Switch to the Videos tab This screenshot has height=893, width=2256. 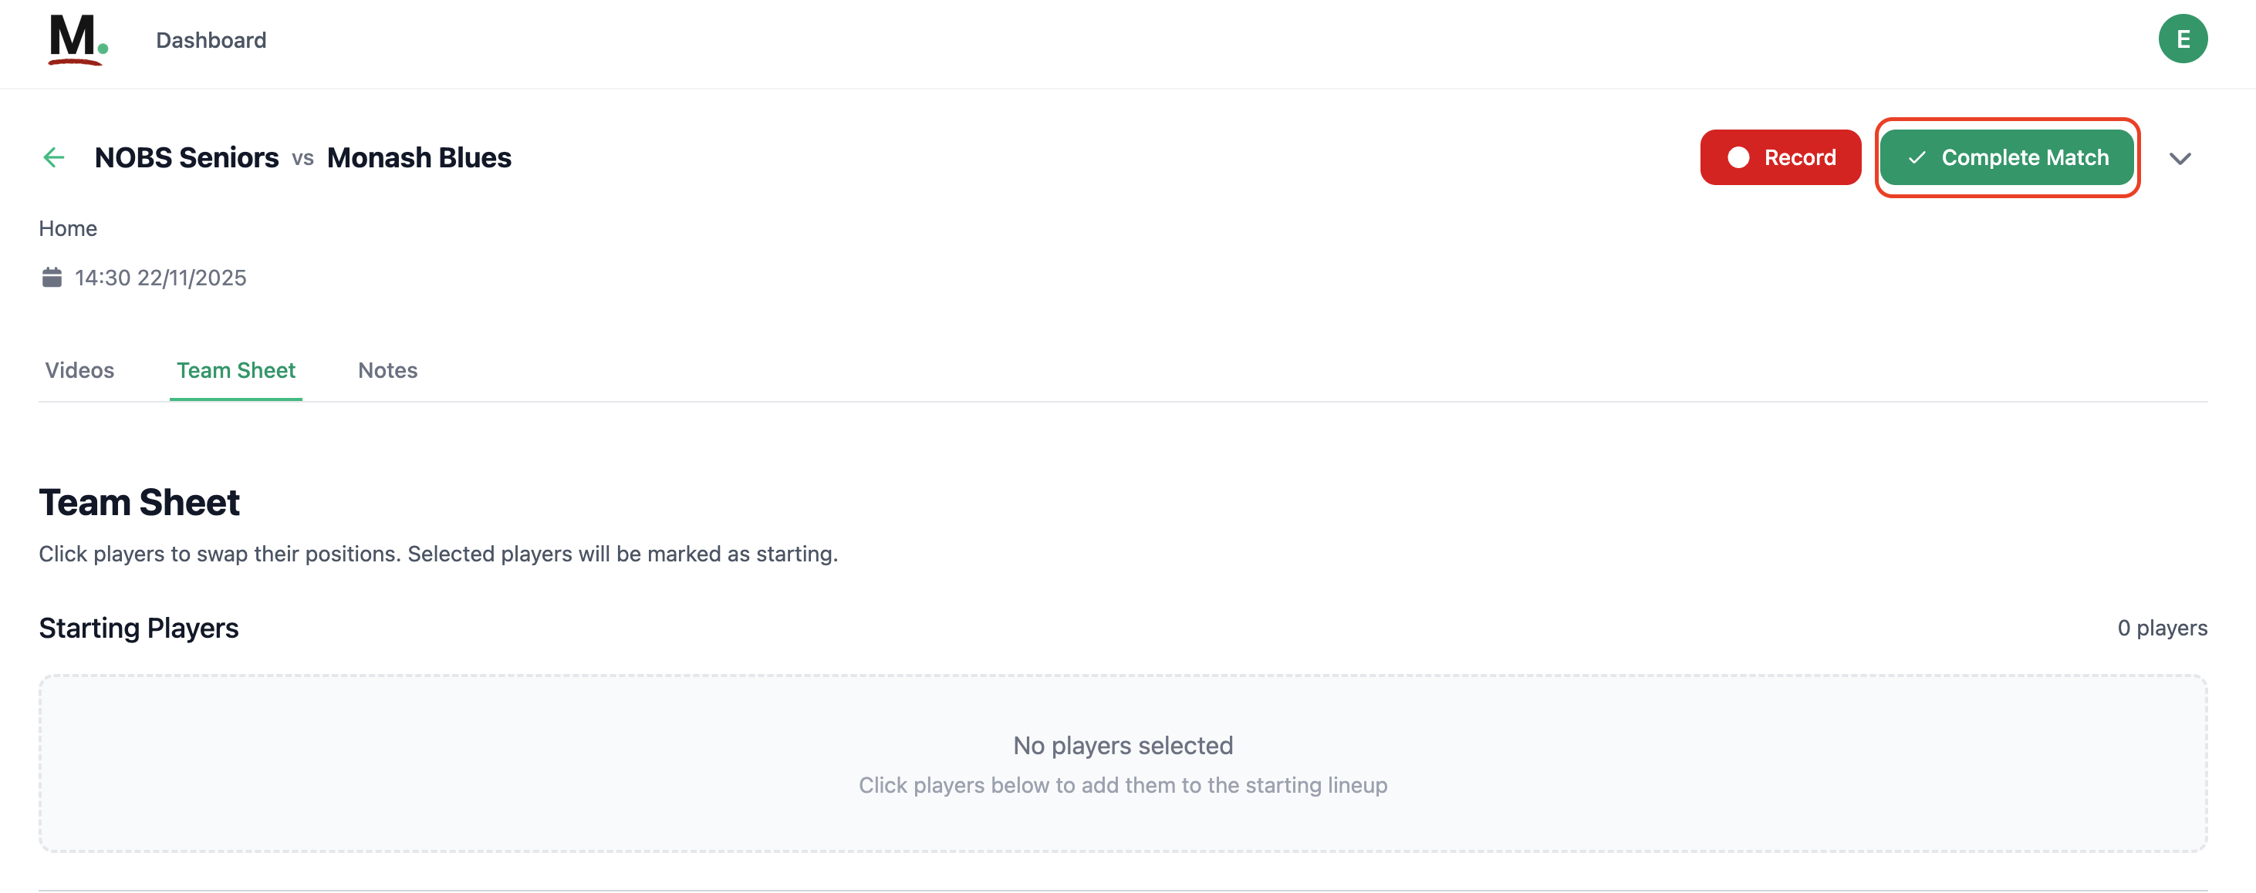point(79,370)
